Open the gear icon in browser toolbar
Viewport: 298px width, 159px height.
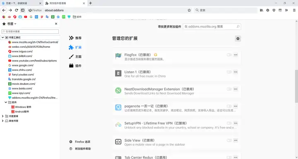(268, 10)
